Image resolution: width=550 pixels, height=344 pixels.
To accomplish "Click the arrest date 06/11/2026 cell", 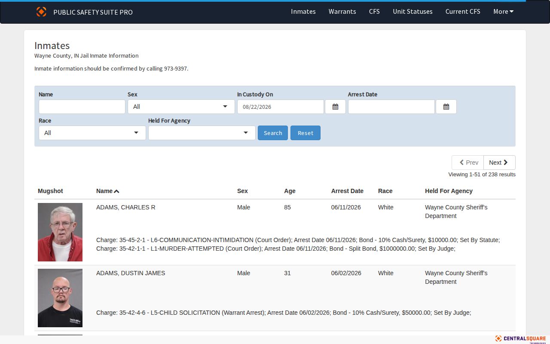I will click(346, 207).
